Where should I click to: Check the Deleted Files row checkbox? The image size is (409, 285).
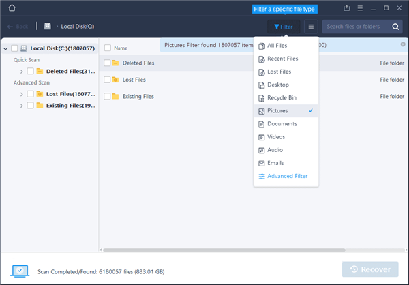point(107,63)
